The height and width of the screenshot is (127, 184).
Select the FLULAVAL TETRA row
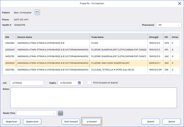tap(92, 70)
